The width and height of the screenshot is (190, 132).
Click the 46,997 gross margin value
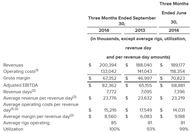click(x=145, y=78)
